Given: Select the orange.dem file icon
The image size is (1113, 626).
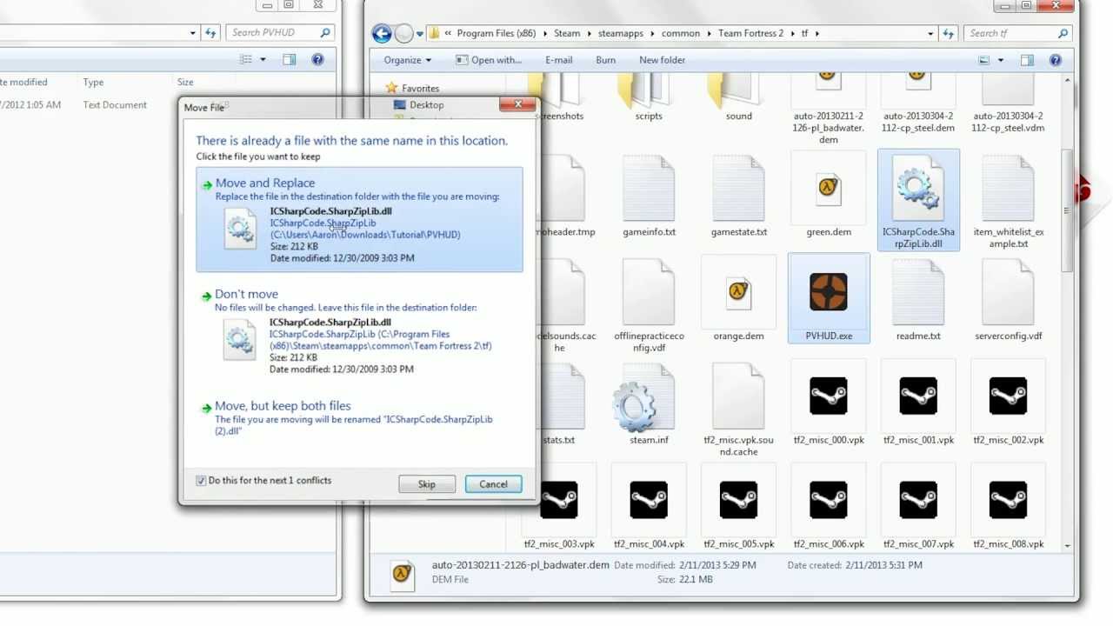Looking at the screenshot, I should point(738,292).
